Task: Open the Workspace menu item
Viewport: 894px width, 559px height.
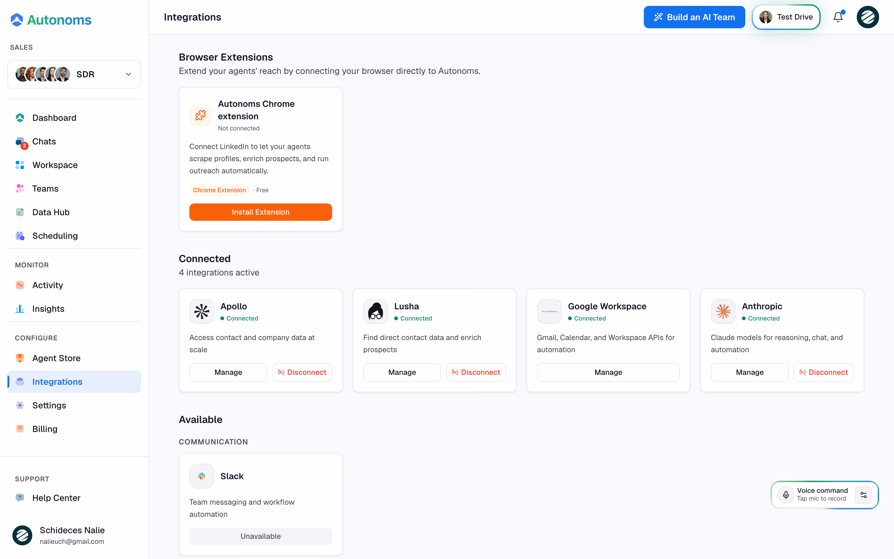Action: coord(74,165)
